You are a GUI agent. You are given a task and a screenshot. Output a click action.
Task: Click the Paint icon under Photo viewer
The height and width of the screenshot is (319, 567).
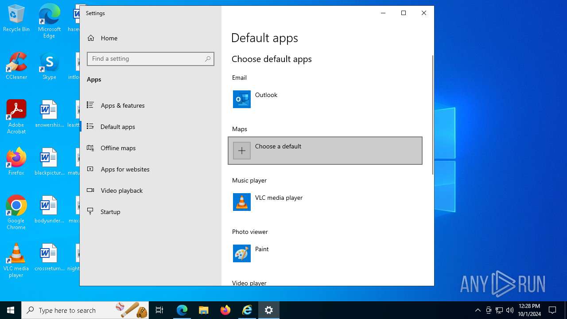pyautogui.click(x=241, y=253)
